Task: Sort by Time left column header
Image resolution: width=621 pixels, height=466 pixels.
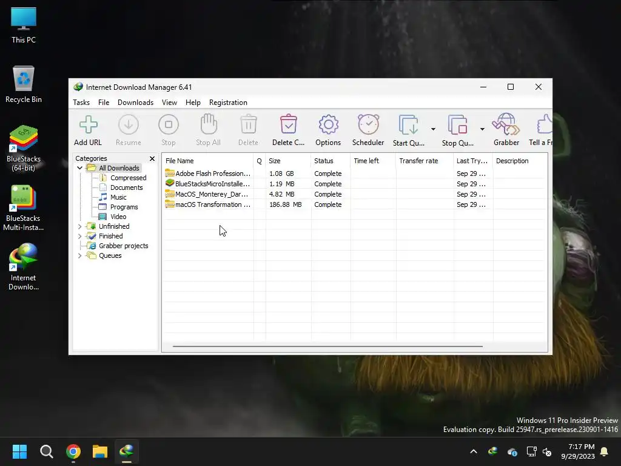Action: pos(373,161)
